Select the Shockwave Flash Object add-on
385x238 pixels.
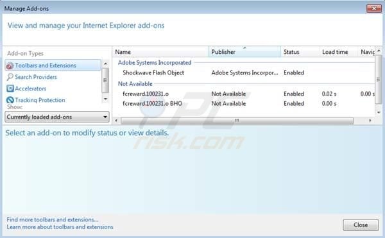click(x=153, y=72)
